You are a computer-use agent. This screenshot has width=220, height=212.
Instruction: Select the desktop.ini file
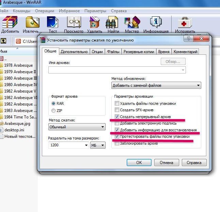[12, 130]
